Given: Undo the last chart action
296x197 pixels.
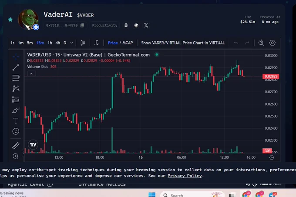Looking at the screenshot, I should click(236, 43).
